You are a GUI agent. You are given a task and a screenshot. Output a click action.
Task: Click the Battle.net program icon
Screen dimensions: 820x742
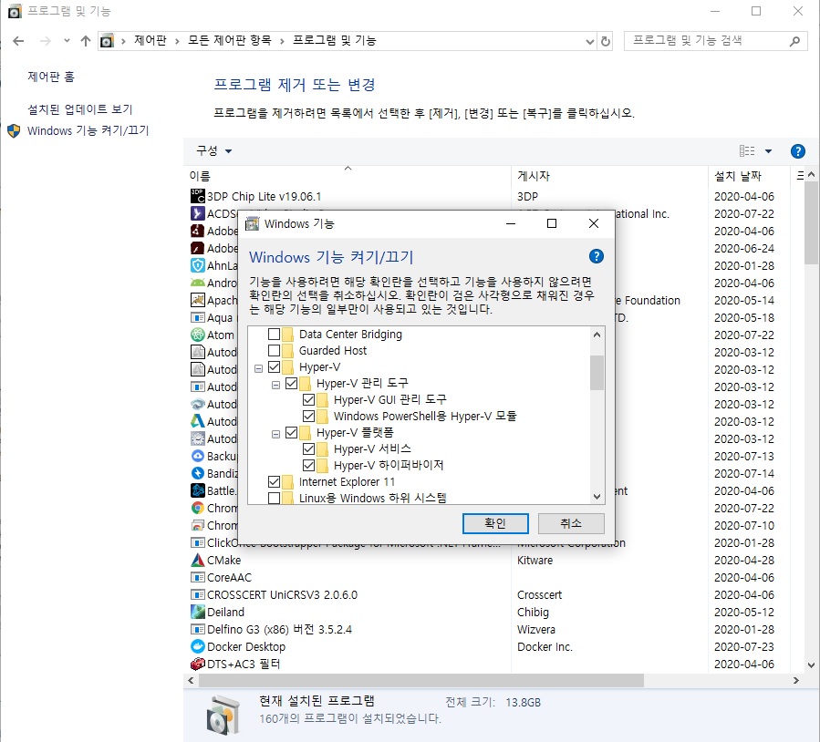[x=197, y=490]
